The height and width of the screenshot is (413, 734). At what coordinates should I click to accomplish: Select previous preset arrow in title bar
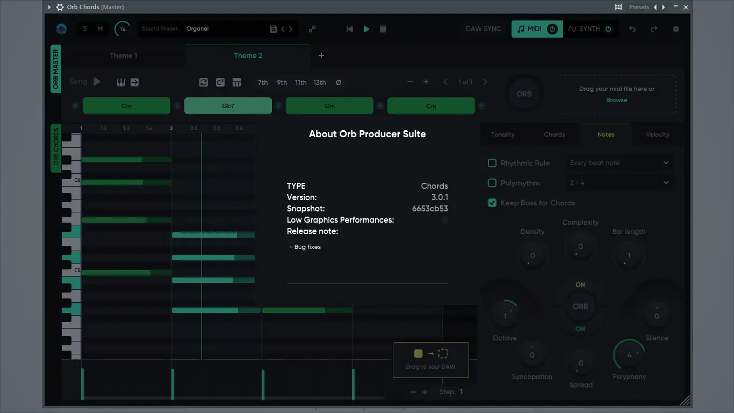click(x=655, y=7)
